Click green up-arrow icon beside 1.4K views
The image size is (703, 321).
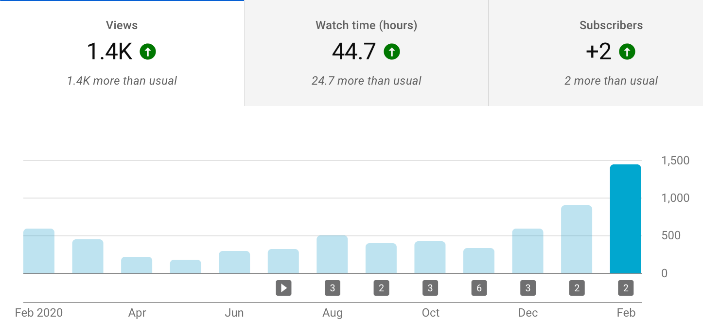click(x=148, y=52)
